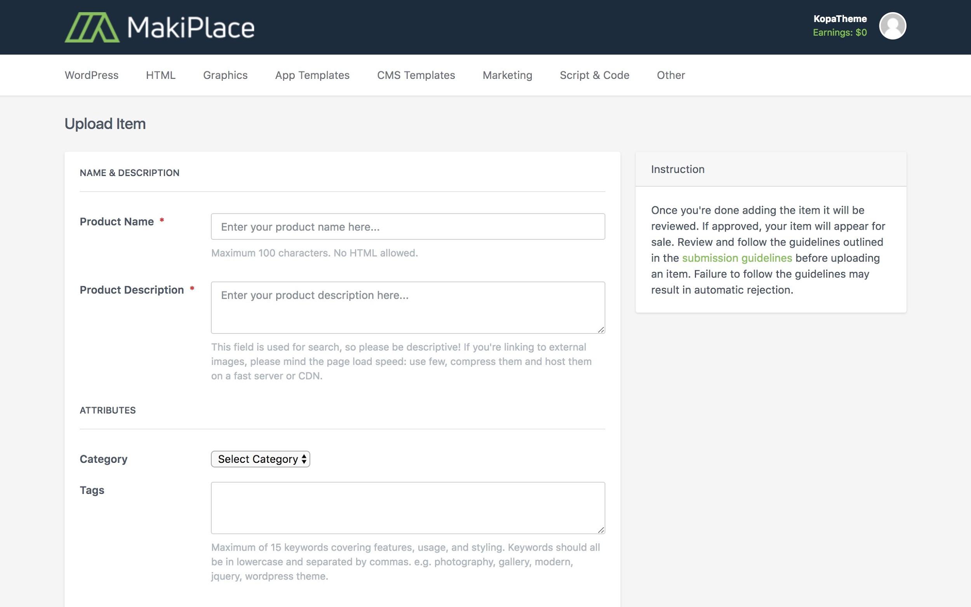Viewport: 971px width, 607px height.
Task: Grab the Tags textarea resize handle
Action: [x=600, y=530]
